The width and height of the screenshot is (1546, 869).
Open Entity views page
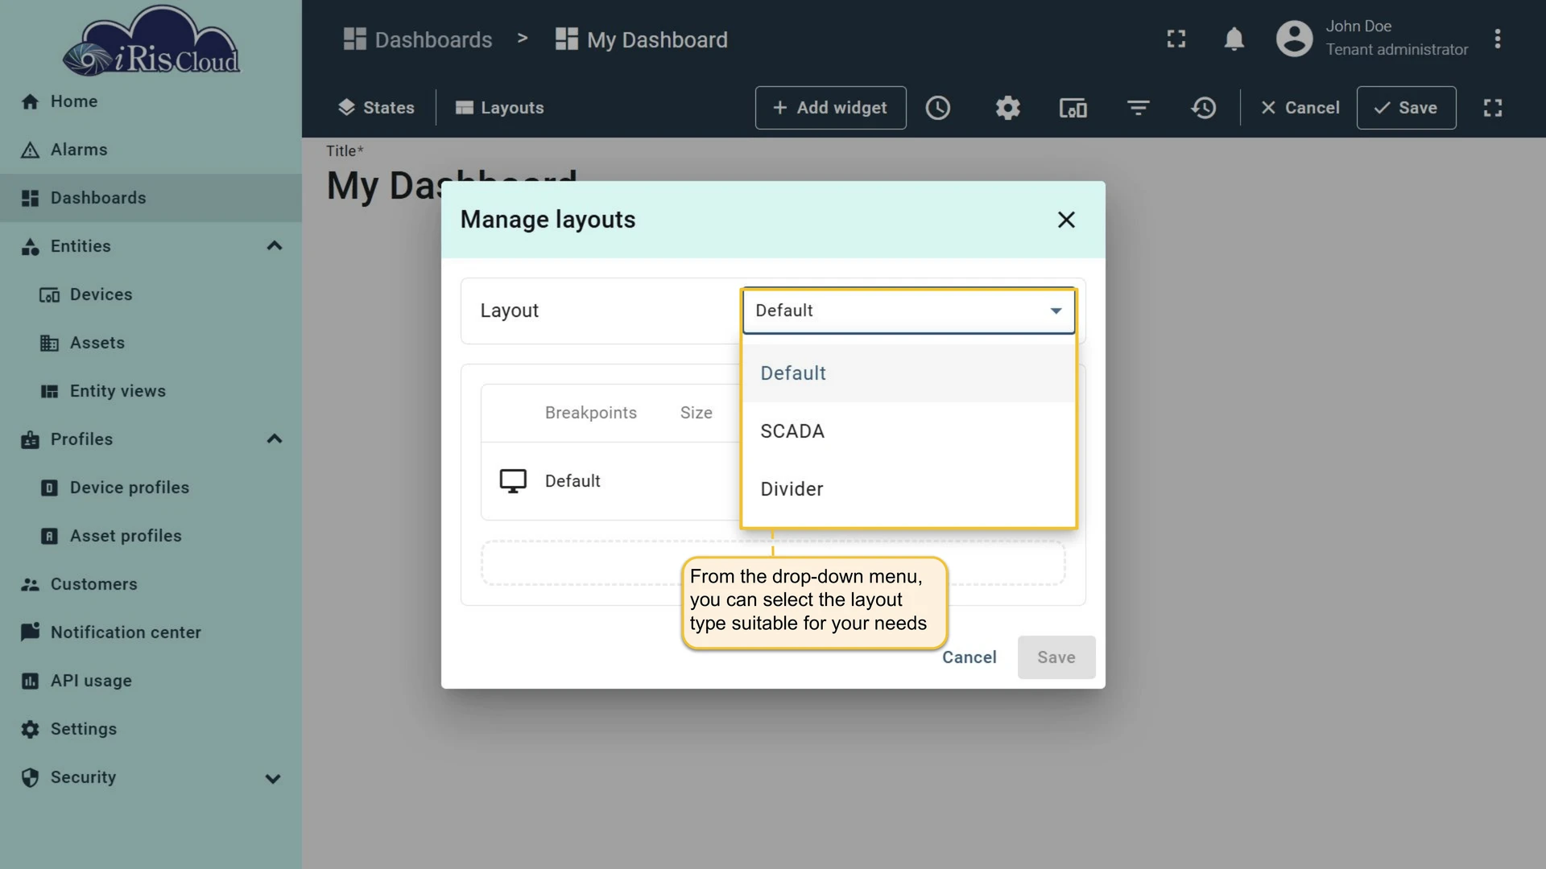[x=151, y=391]
